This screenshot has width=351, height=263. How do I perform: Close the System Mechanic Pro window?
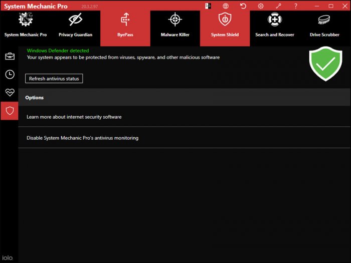tap(345, 6)
